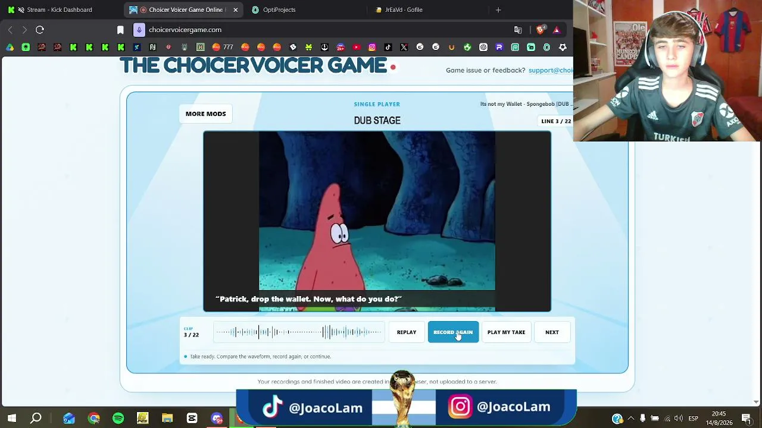Click NEXT to advance to next line

[552, 332]
